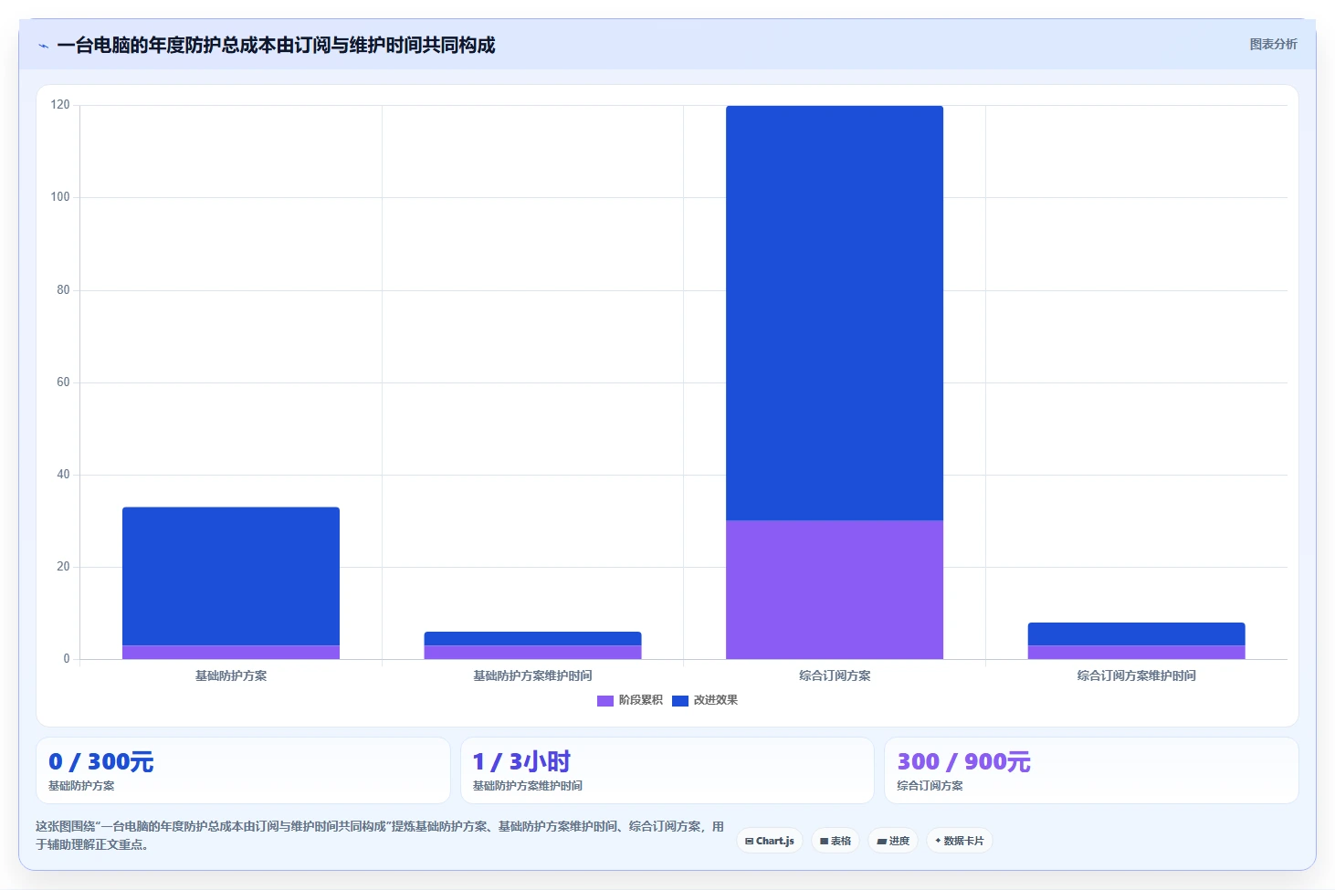Click the 阶段累积 legend label text
This screenshot has width=1335, height=890.
640,700
